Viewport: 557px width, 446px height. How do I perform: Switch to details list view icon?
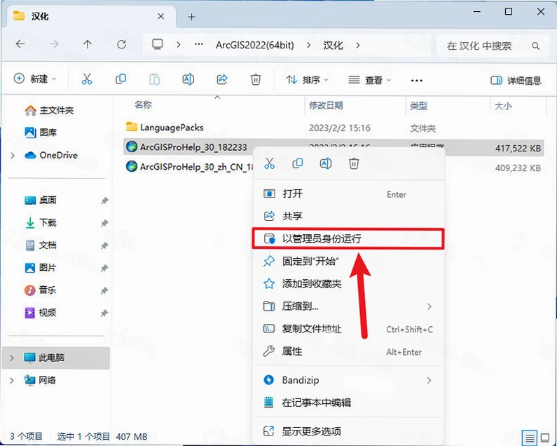pos(530,437)
